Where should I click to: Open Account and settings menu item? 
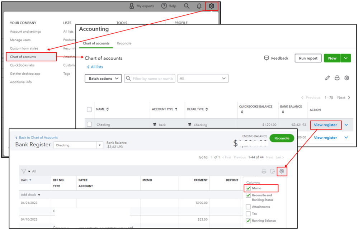(x=25, y=32)
